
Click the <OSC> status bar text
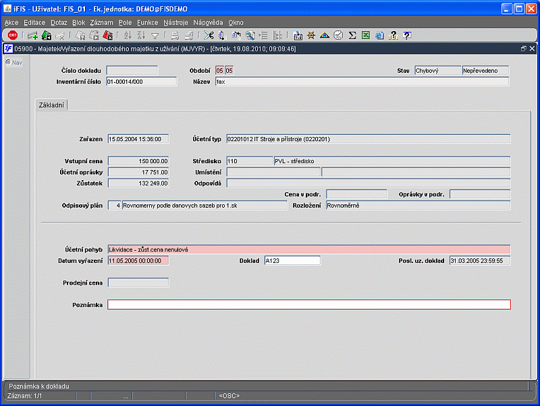point(229,396)
